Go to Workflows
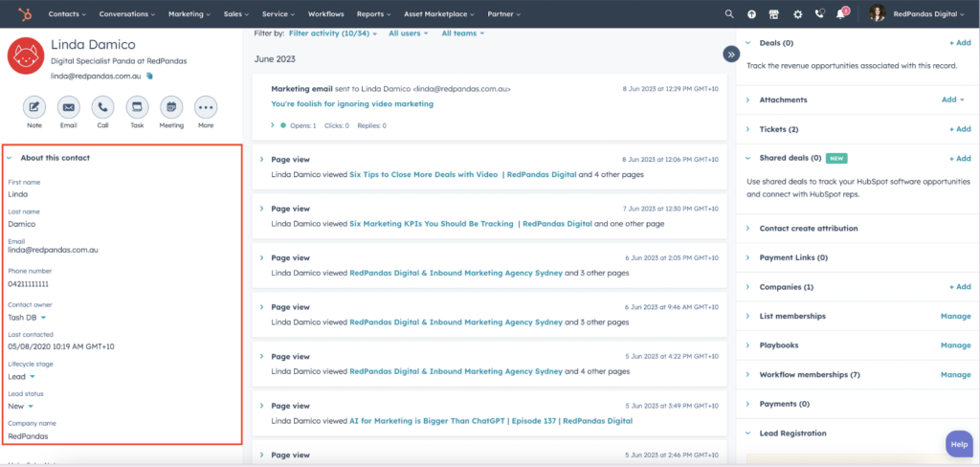The width and height of the screenshot is (980, 467). point(325,13)
